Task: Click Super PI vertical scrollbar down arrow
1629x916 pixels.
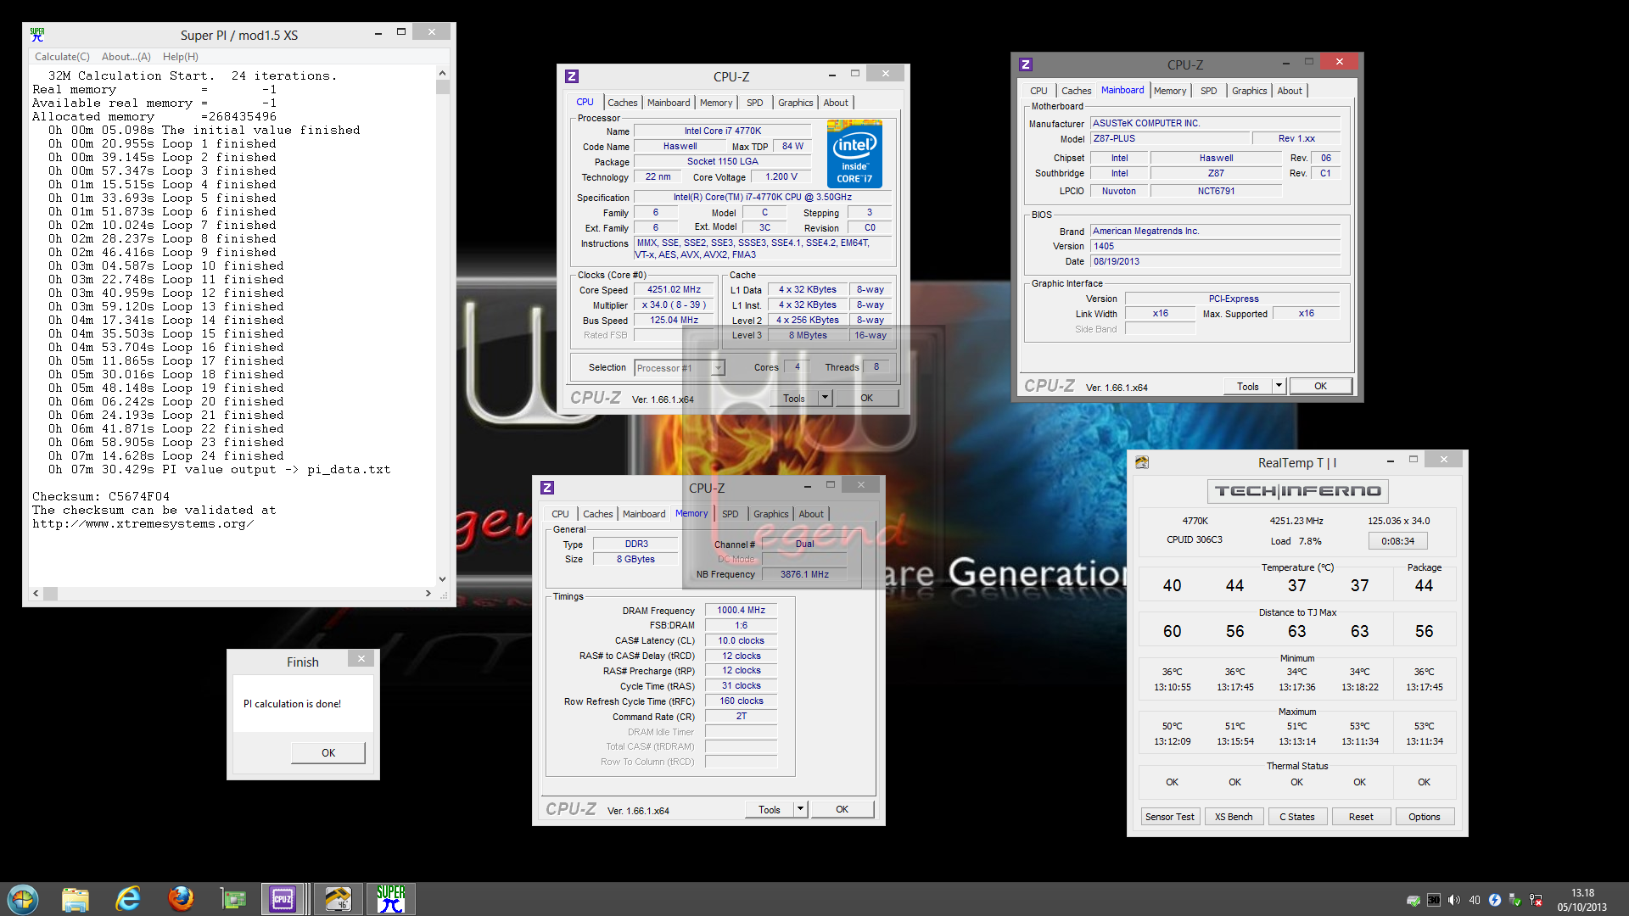Action: pyautogui.click(x=442, y=579)
